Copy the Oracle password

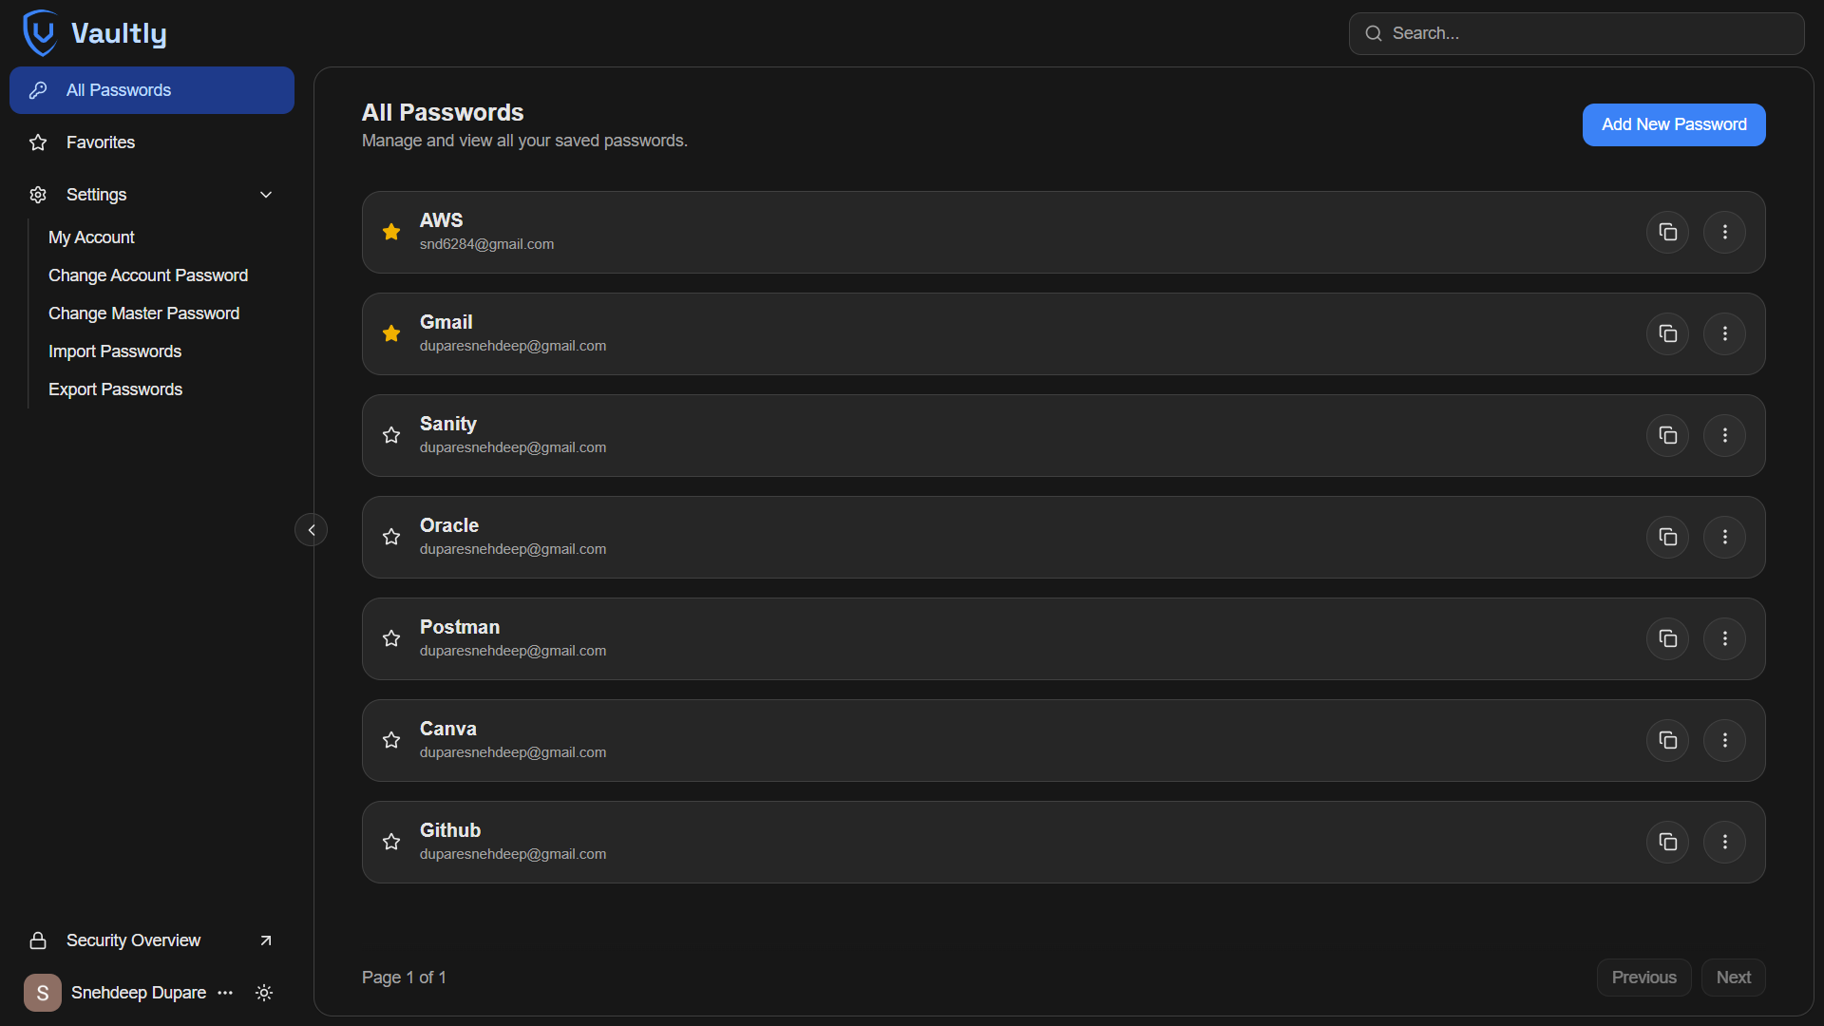pos(1667,537)
